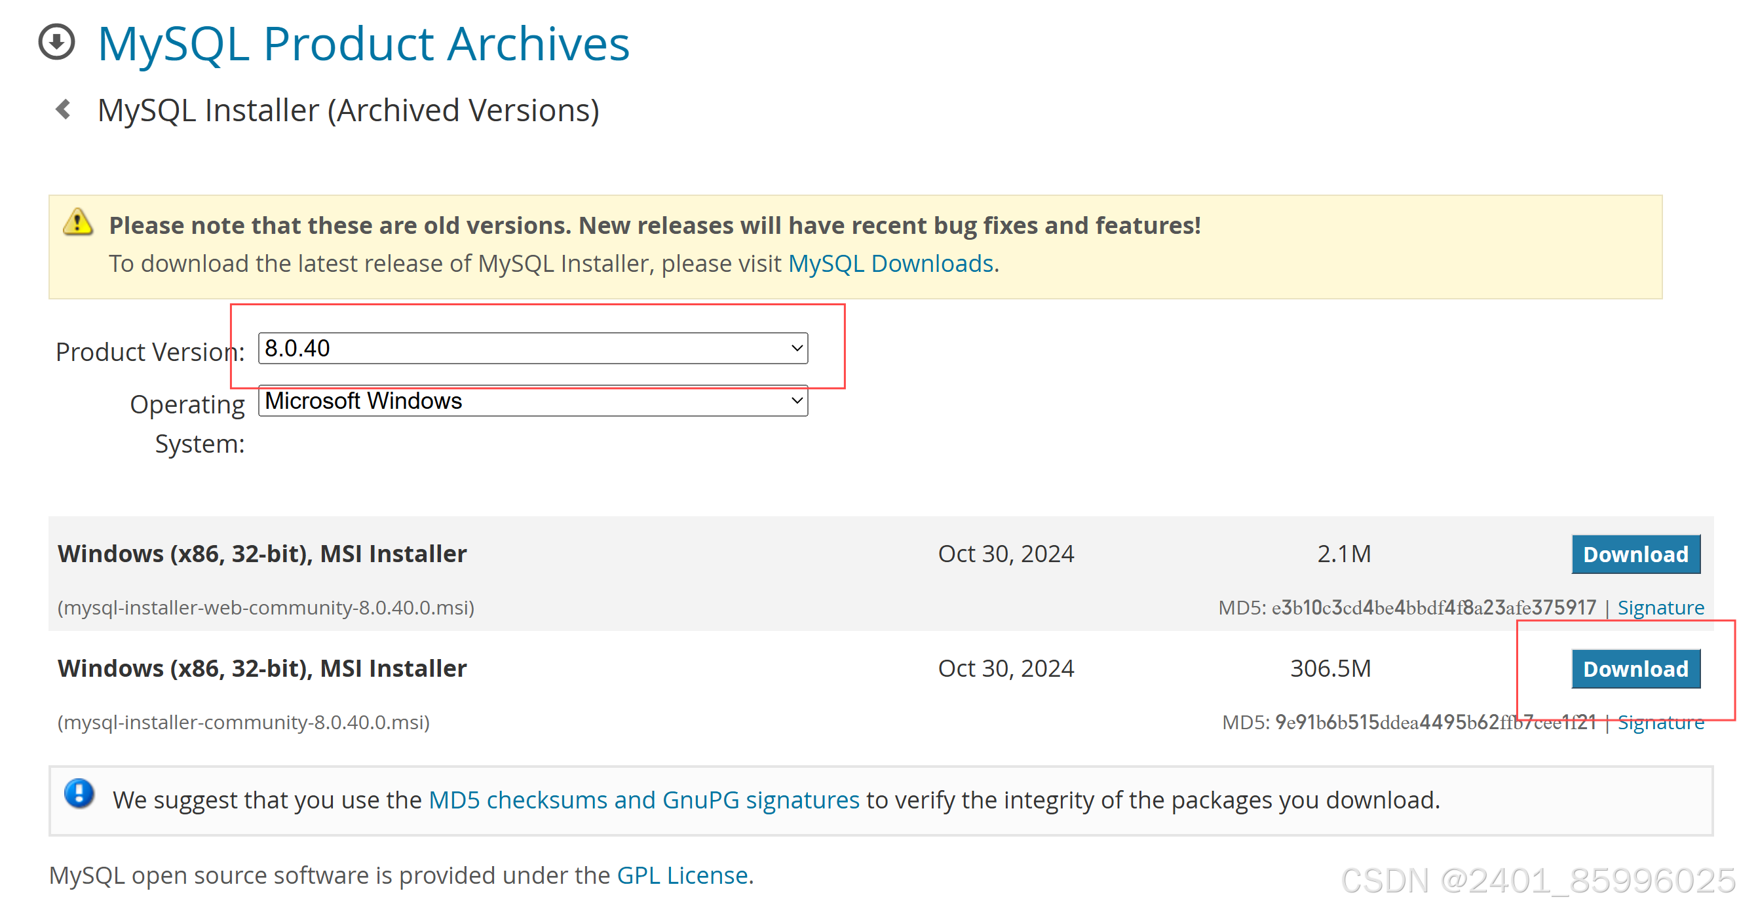Download the 306.5M community installer
The width and height of the screenshot is (1739, 910).
(x=1635, y=668)
